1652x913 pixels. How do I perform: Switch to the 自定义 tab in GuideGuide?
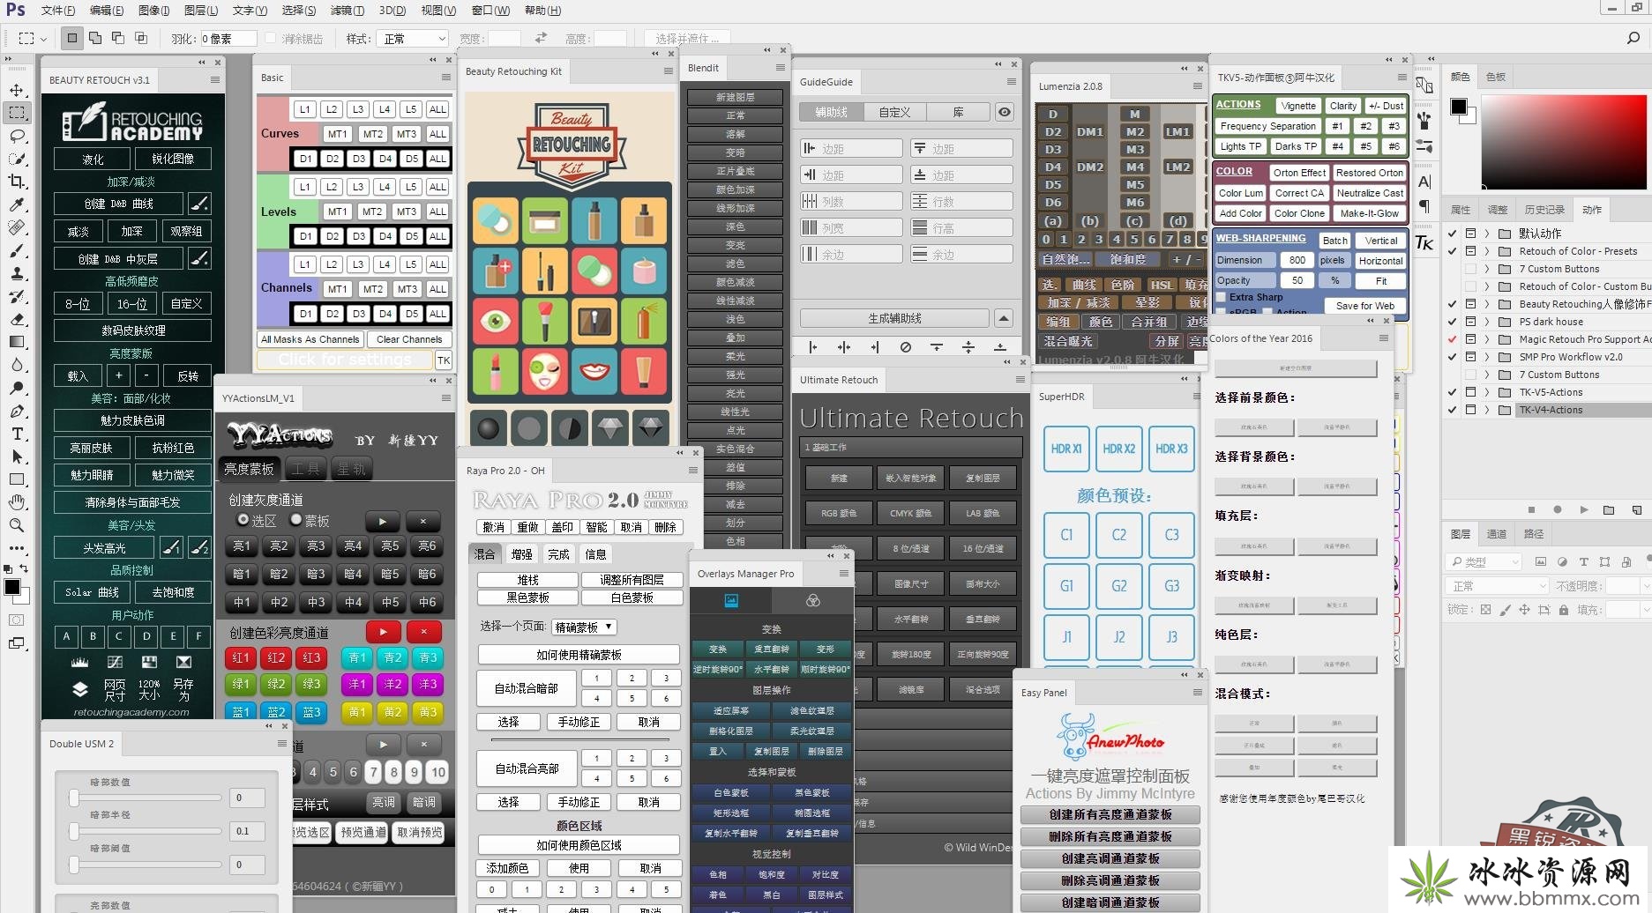point(894,112)
